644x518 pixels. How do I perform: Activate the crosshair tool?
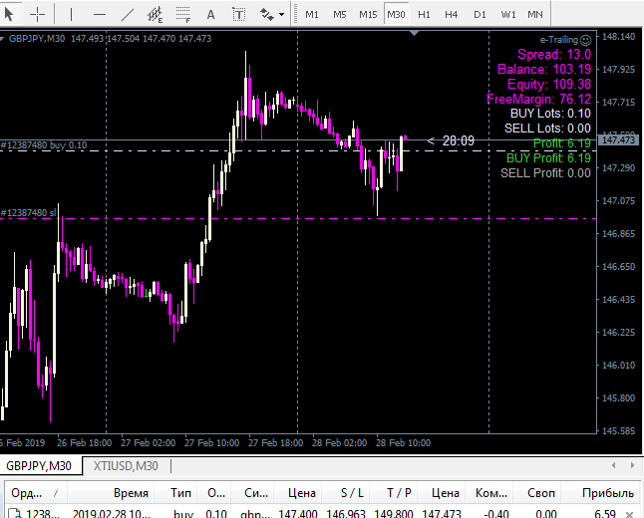click(x=37, y=14)
